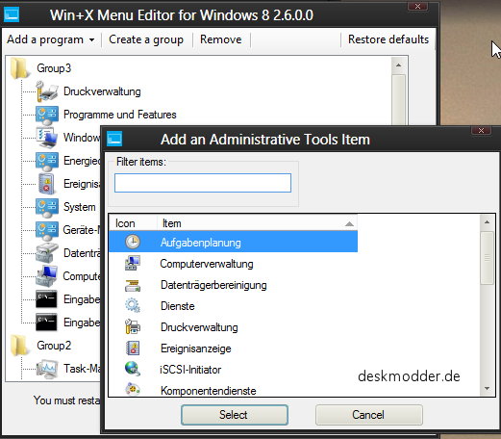Click the Ereignisanzeige icon in list
501x439 pixels.
click(133, 348)
